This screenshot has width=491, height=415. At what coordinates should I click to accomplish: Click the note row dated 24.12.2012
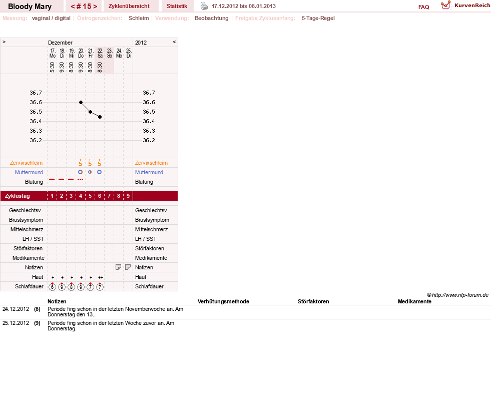245,312
